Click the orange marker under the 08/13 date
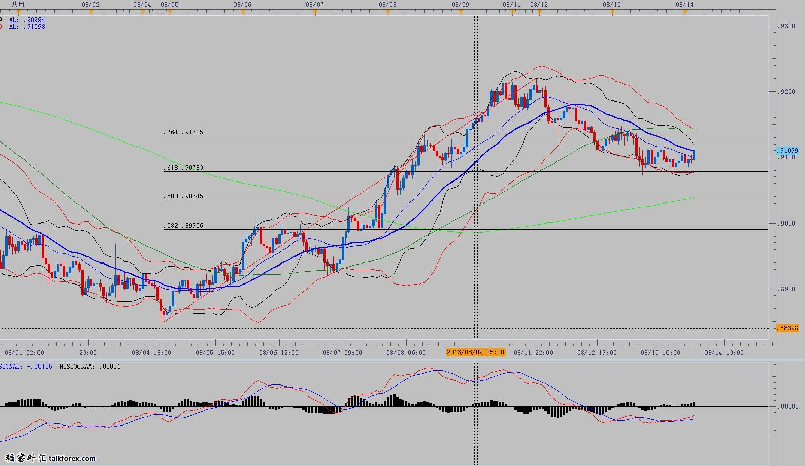Screen dimensions: 805x466 pyautogui.click(x=612, y=13)
